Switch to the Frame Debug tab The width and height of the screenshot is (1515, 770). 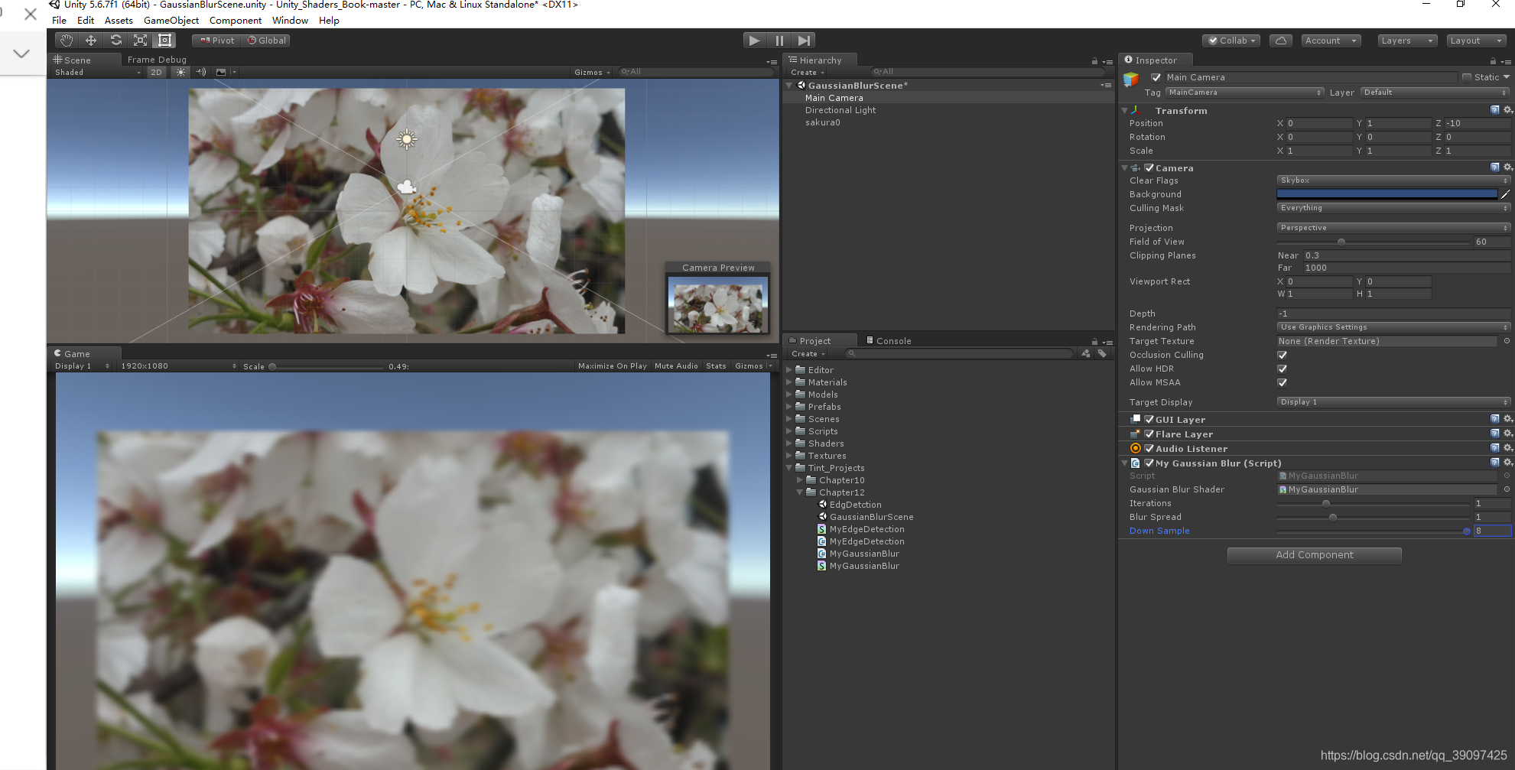tap(157, 60)
